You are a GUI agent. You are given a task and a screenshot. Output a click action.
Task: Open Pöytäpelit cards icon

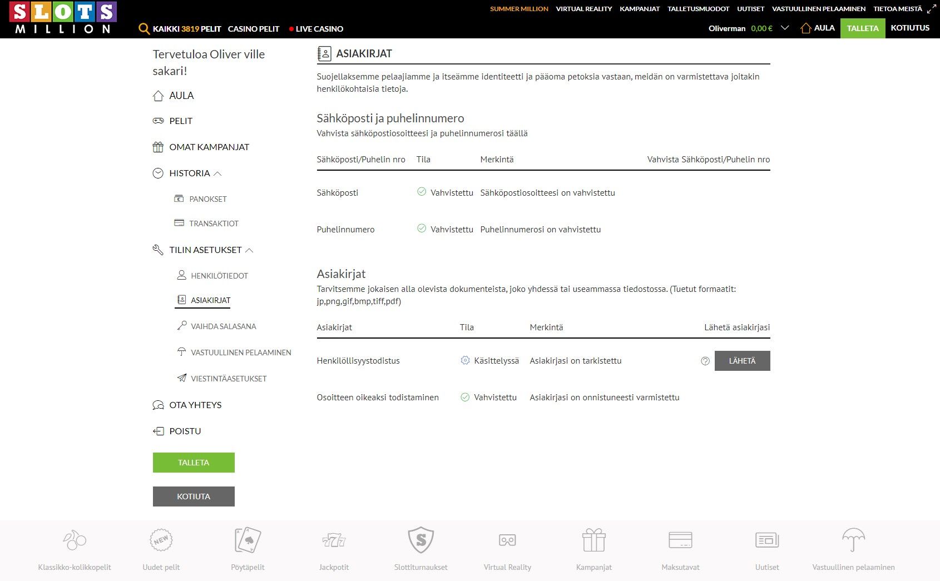[x=248, y=540]
